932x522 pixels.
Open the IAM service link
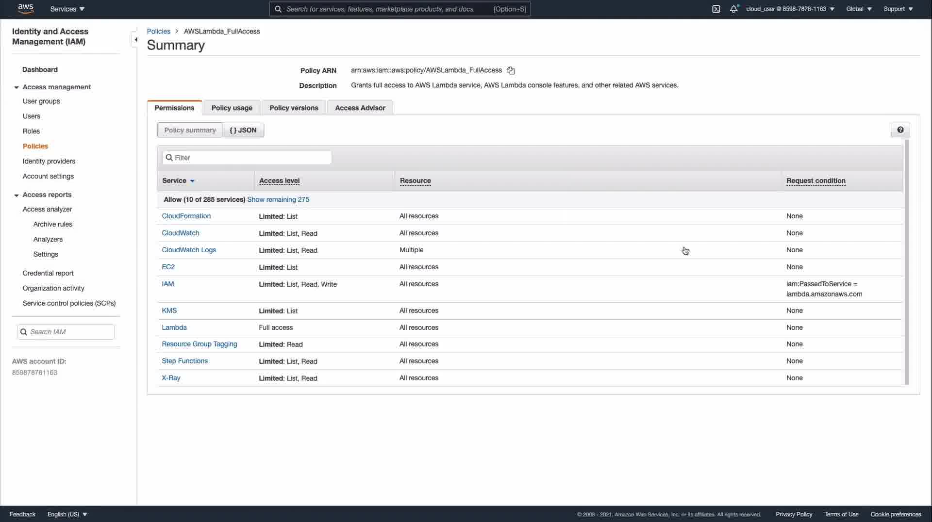pos(168,284)
